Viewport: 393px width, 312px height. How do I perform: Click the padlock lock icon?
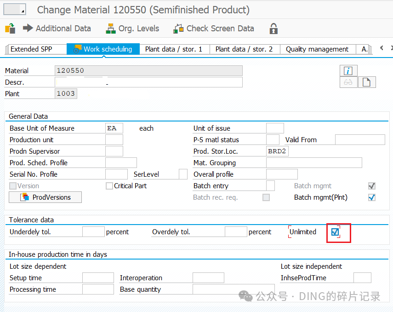273,29
